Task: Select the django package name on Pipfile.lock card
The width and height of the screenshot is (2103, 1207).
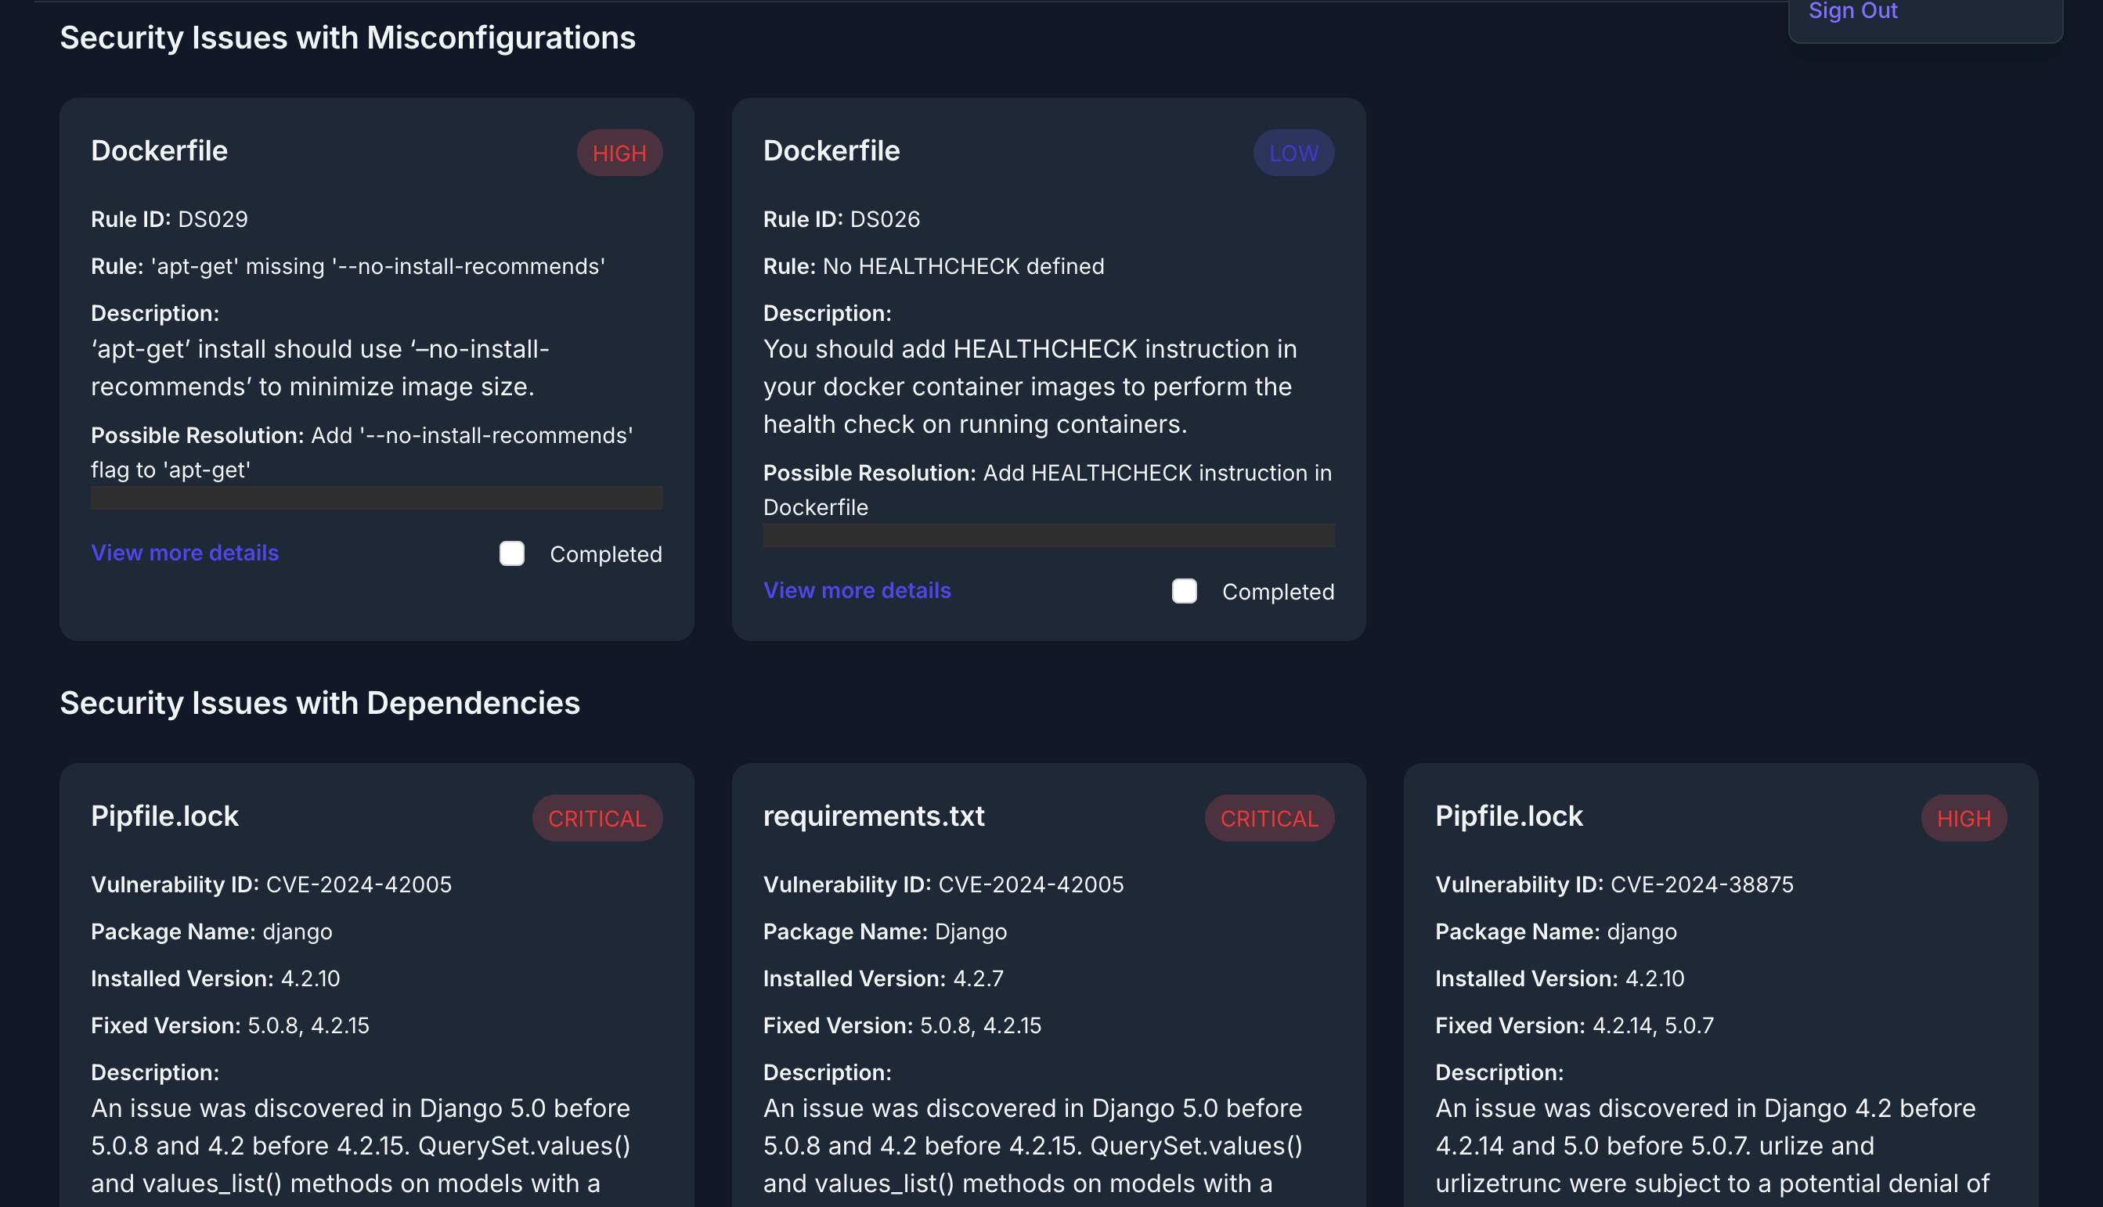Action: [x=297, y=931]
